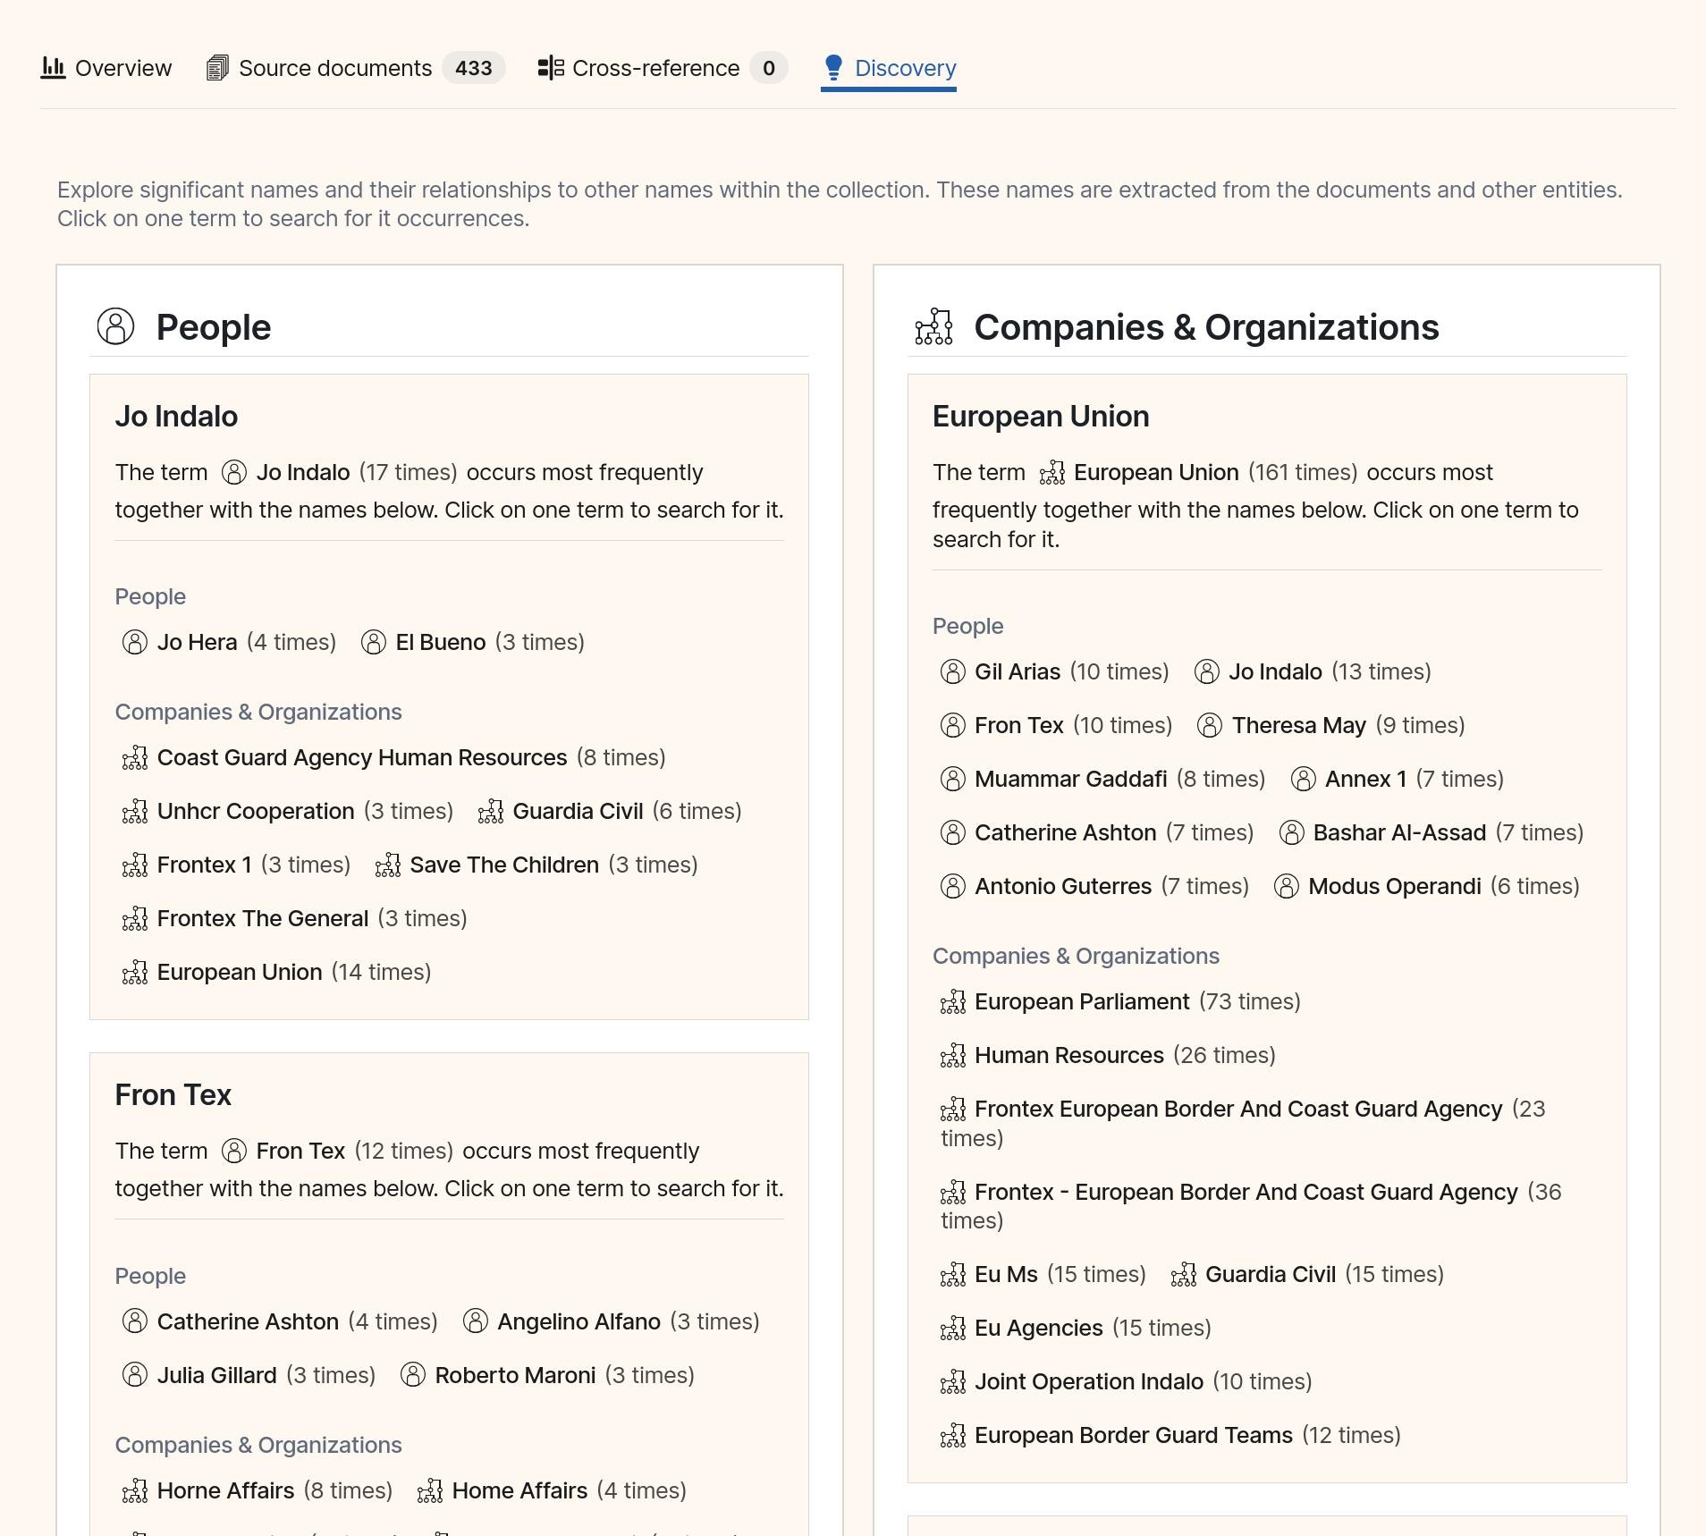
Task: Search for Angelino Alfano
Action: [611, 1321]
